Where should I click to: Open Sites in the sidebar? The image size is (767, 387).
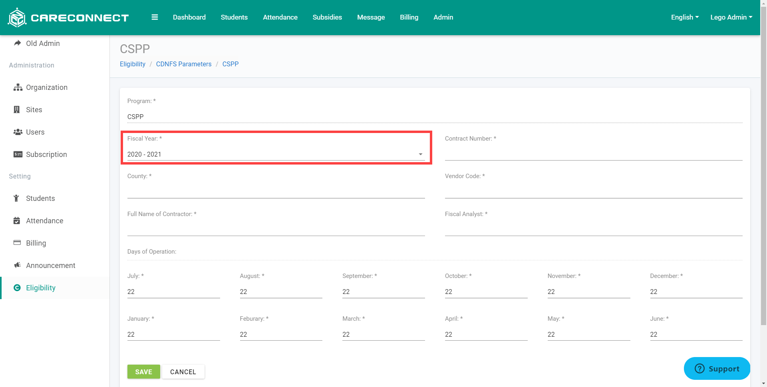coord(34,109)
